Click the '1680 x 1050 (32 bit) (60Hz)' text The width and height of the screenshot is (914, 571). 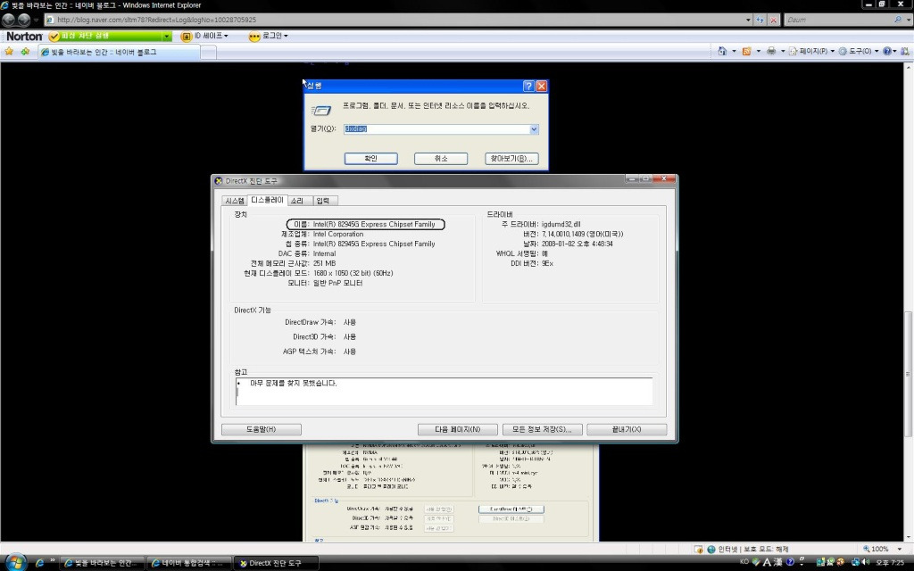(x=353, y=273)
